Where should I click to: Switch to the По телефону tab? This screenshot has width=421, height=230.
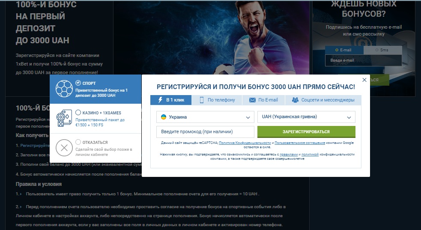coord(217,100)
